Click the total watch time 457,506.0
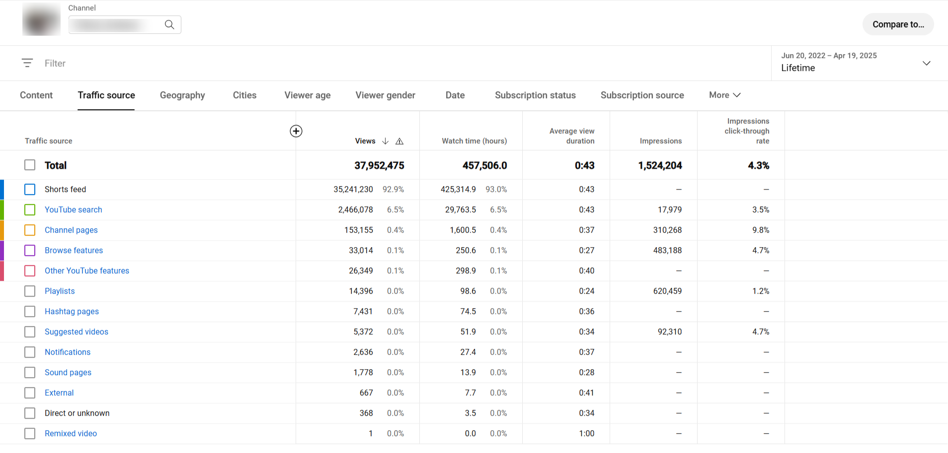 pos(484,165)
